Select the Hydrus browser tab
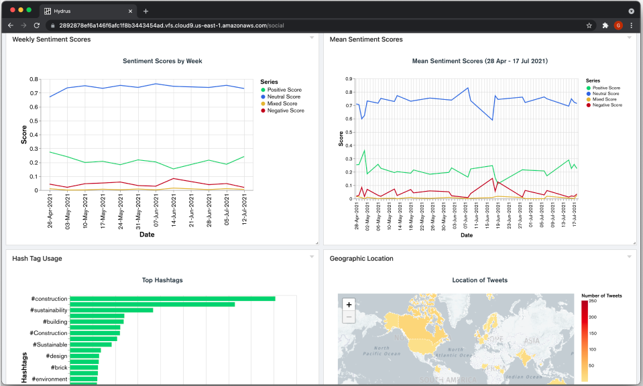 coord(88,11)
